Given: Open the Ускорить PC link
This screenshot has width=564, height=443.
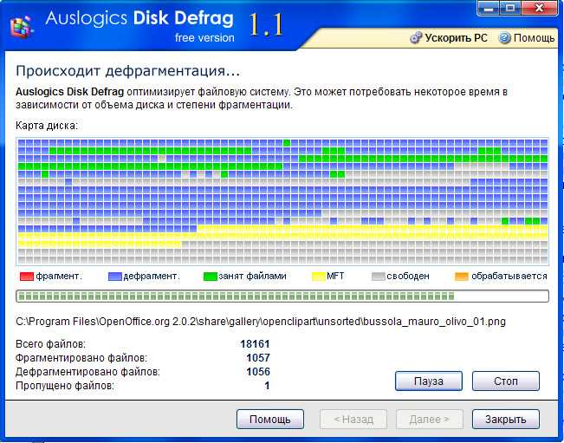Looking at the screenshot, I should pyautogui.click(x=456, y=38).
